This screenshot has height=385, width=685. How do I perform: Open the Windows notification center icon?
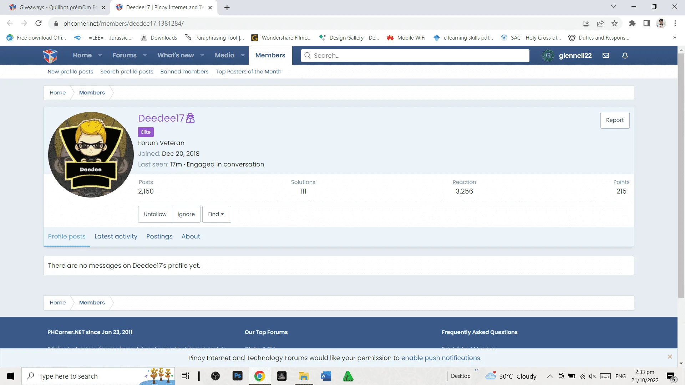point(671,376)
